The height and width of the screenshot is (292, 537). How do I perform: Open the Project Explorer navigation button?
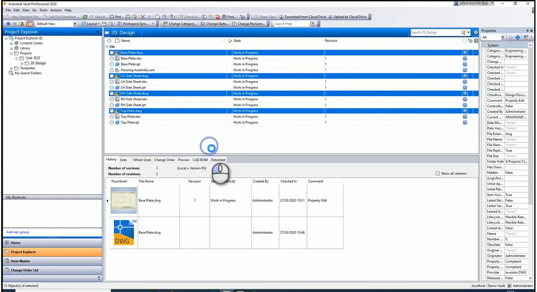click(x=52, y=252)
